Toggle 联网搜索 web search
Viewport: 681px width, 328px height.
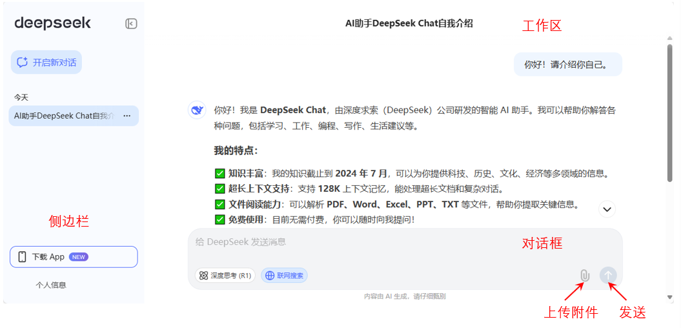(x=285, y=276)
